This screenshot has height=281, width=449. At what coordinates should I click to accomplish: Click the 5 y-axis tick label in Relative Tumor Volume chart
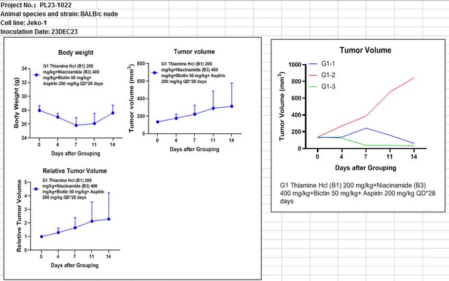point(26,182)
